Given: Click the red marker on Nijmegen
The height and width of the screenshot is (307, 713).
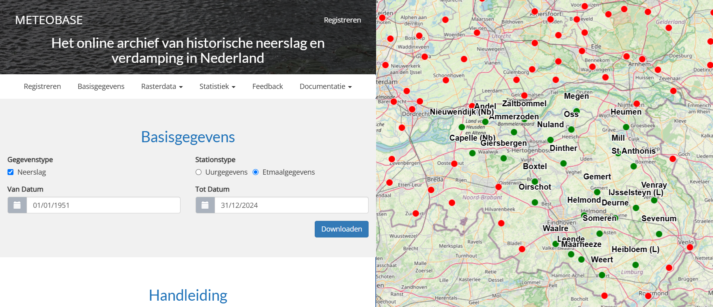Looking at the screenshot, I should pyautogui.click(x=637, y=104).
